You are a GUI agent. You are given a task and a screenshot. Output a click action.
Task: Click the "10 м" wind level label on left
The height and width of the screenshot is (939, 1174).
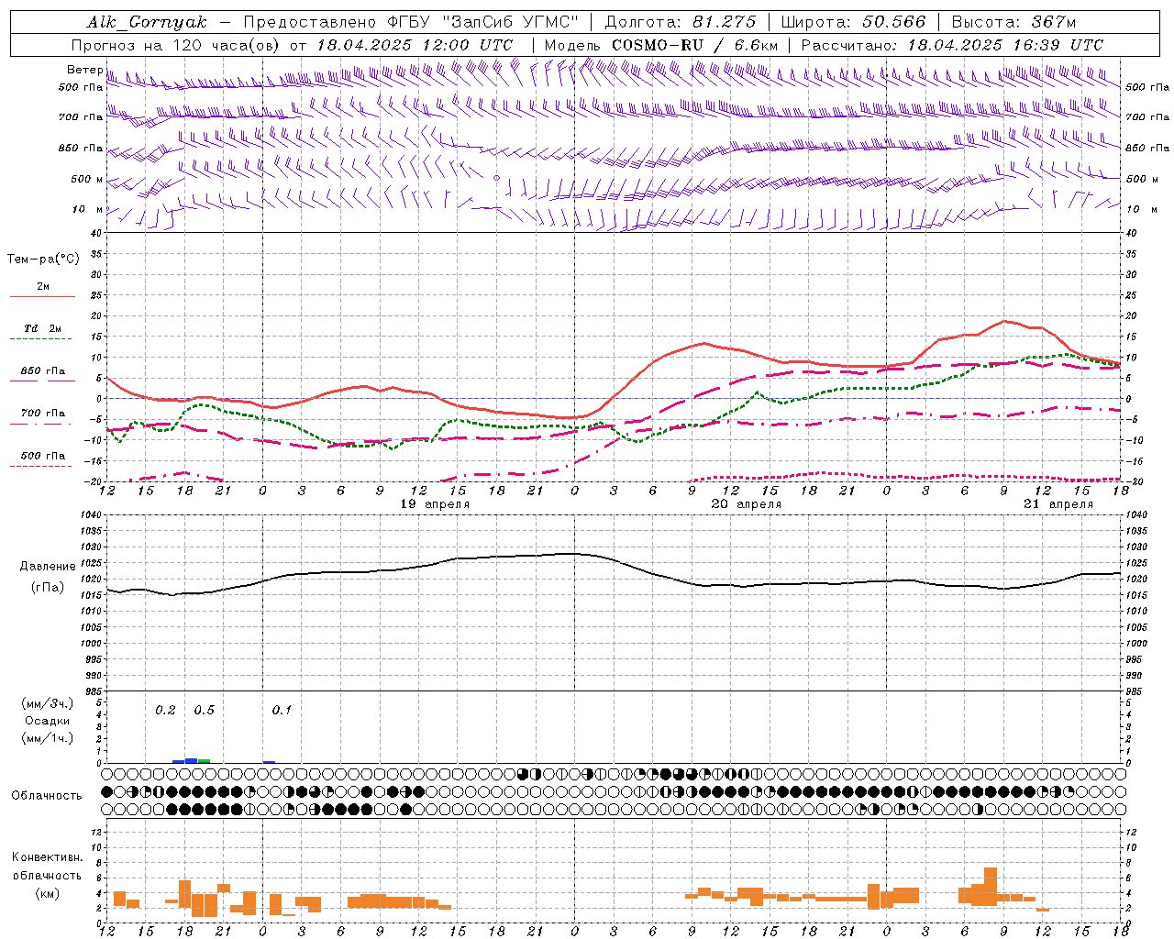tap(88, 209)
